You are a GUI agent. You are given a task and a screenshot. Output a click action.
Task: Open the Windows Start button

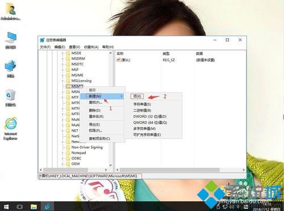(x=6, y=206)
